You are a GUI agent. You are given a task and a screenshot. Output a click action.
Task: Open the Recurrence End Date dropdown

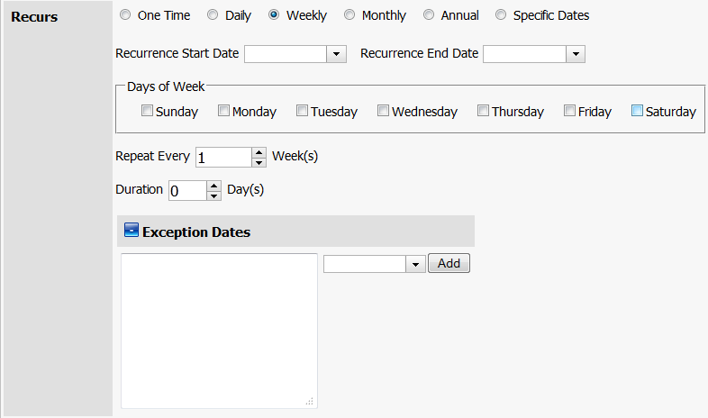576,54
